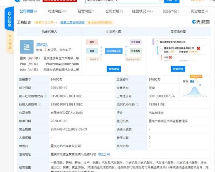The image size is (215, 172).
Task: Select the 曾用名 value 重庆力帆汽车有限公司
Action: 66,146
